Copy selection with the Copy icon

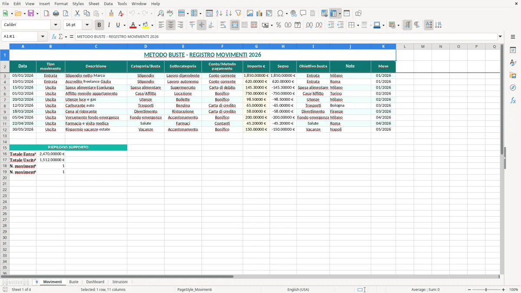coord(87,13)
